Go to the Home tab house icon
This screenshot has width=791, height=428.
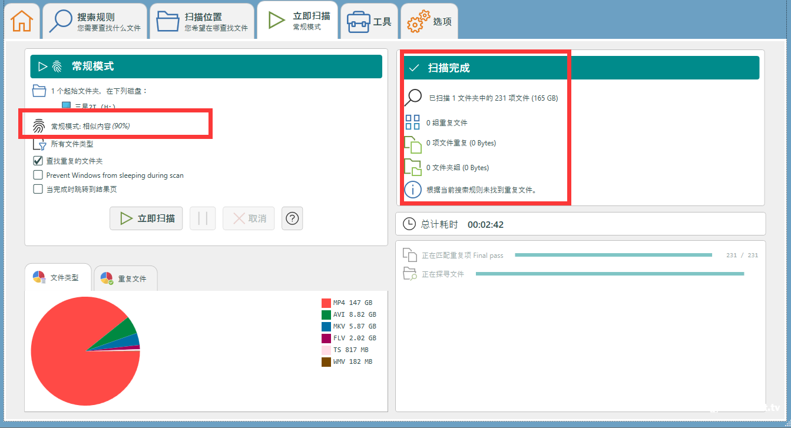[22, 21]
